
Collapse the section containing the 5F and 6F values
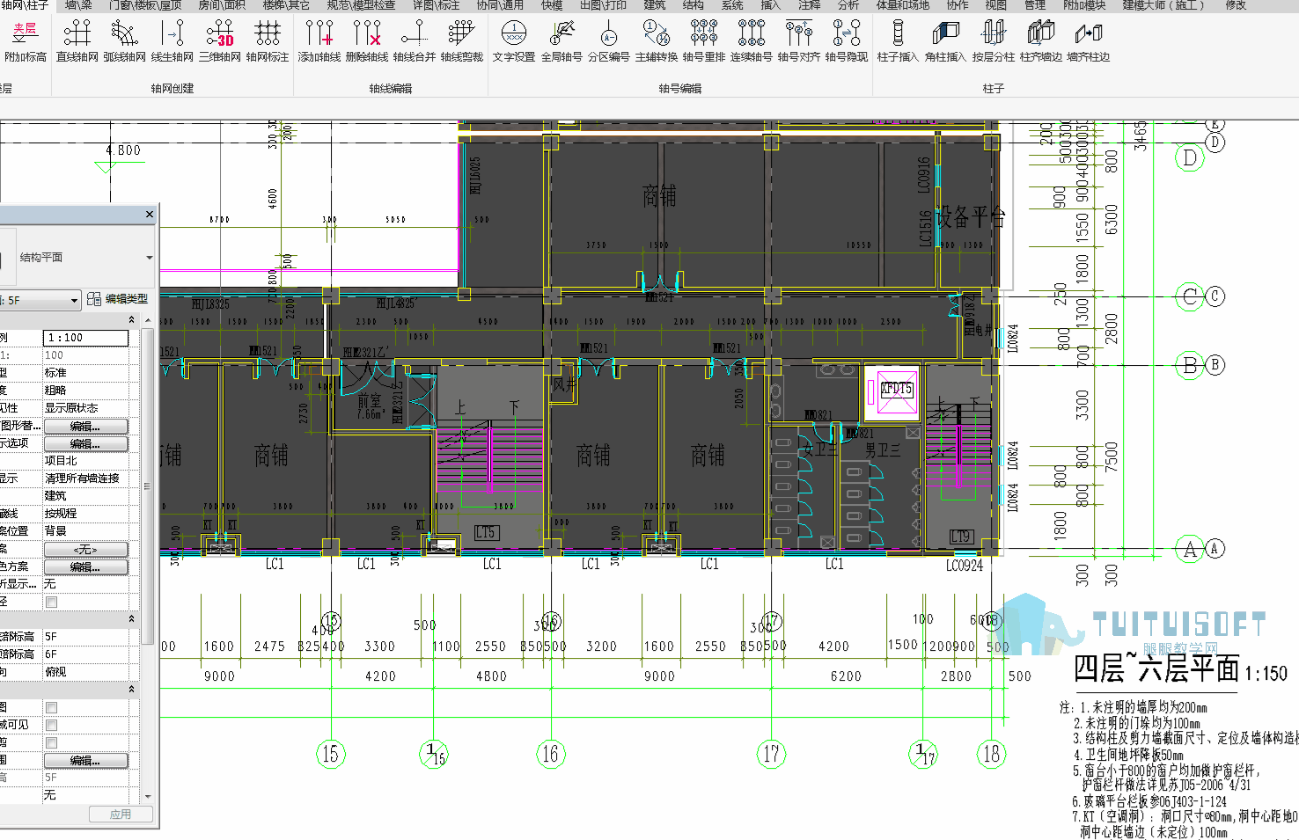coord(132,619)
